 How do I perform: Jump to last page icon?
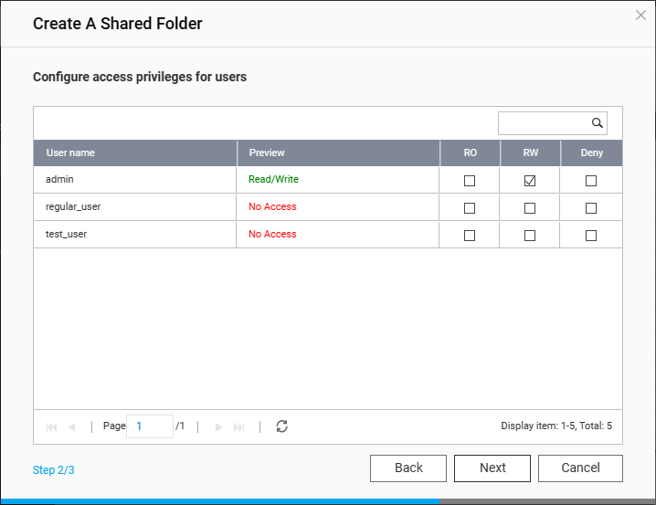tap(239, 426)
